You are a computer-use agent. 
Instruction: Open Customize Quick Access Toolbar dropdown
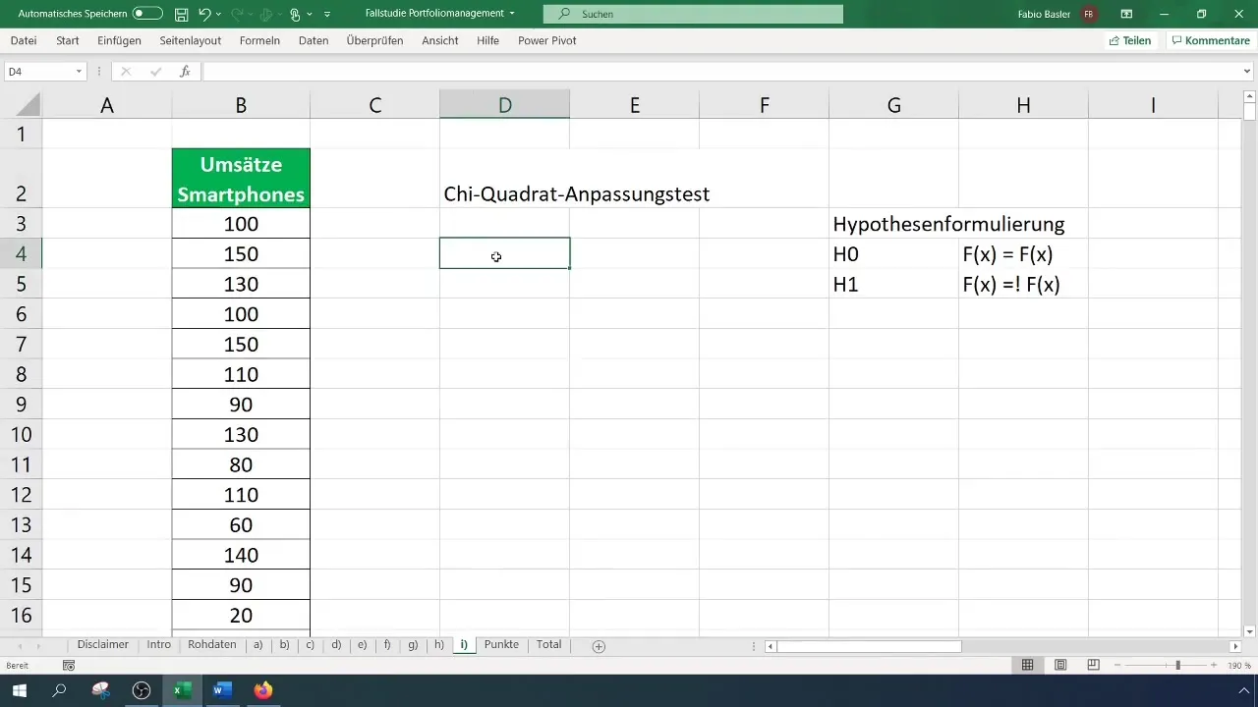327,14
